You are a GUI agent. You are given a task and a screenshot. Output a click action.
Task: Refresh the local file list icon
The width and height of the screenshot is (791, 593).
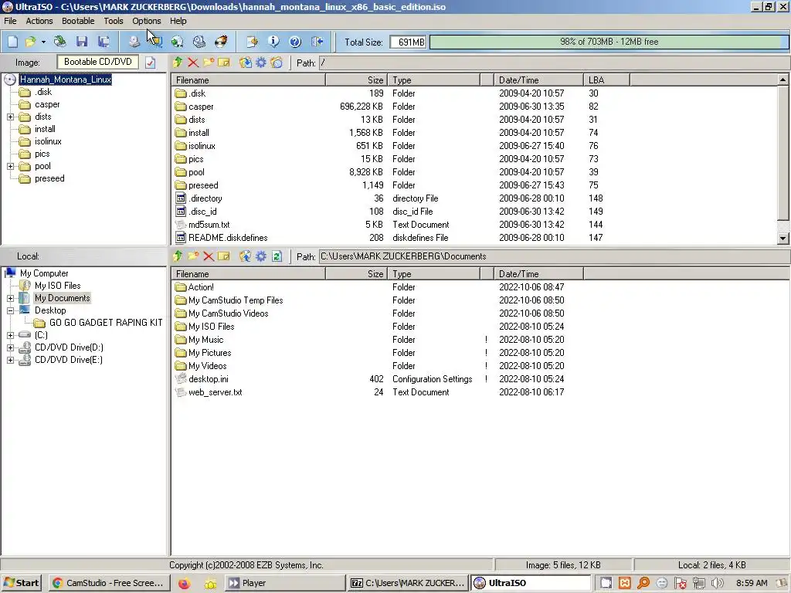tap(277, 256)
